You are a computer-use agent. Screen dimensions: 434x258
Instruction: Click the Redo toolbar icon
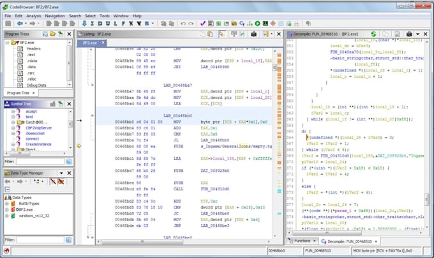191,24
